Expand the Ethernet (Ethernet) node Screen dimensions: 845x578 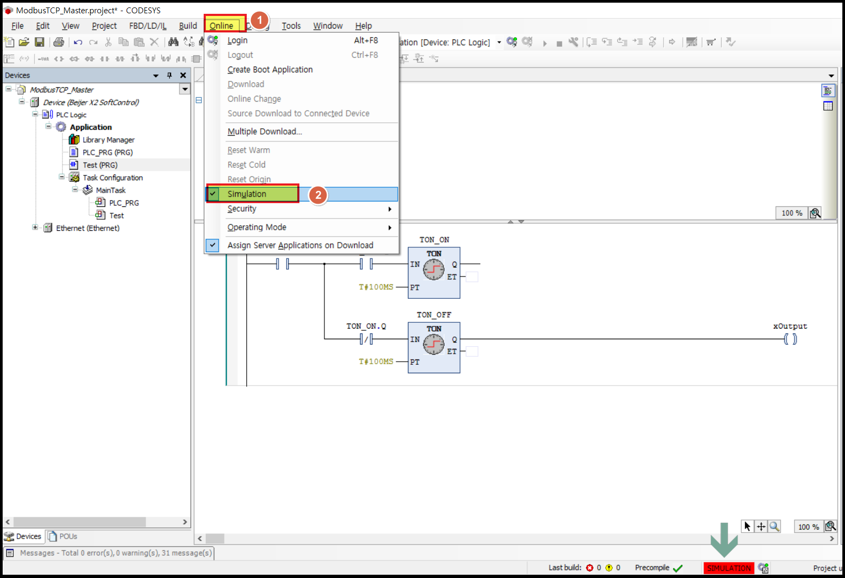coord(35,228)
